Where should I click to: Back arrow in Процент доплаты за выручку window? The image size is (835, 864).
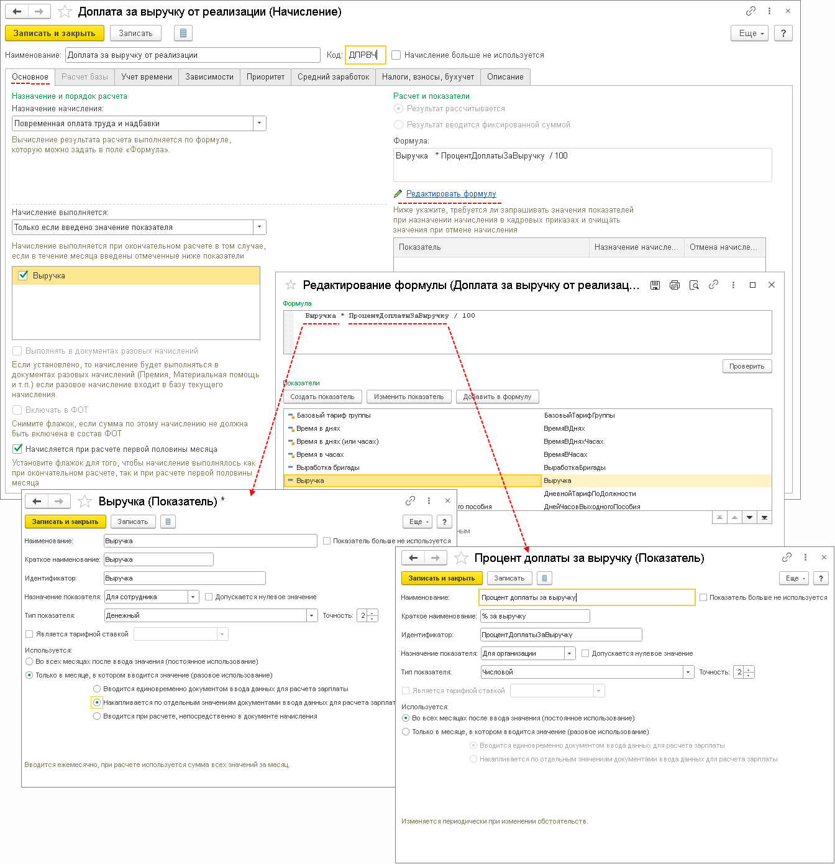[413, 558]
